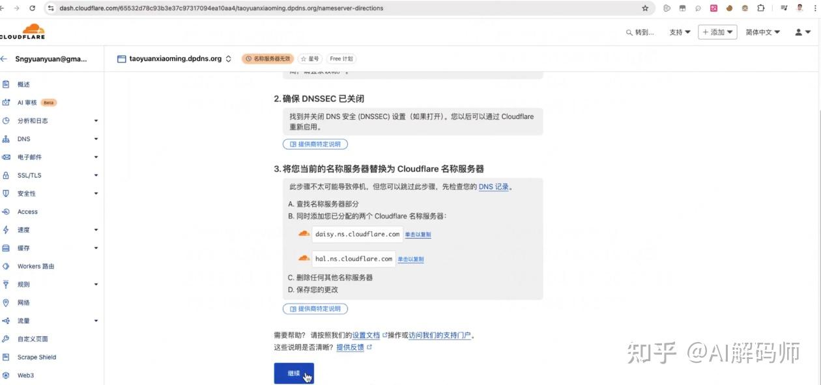Screen dimensions: 821x385
Task: Open the DNS 记录 link
Action: tap(494, 187)
